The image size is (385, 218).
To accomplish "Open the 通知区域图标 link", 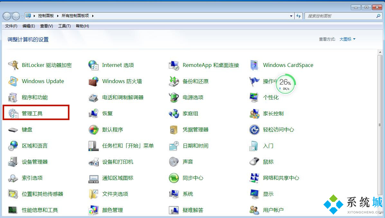I will 118,178.
